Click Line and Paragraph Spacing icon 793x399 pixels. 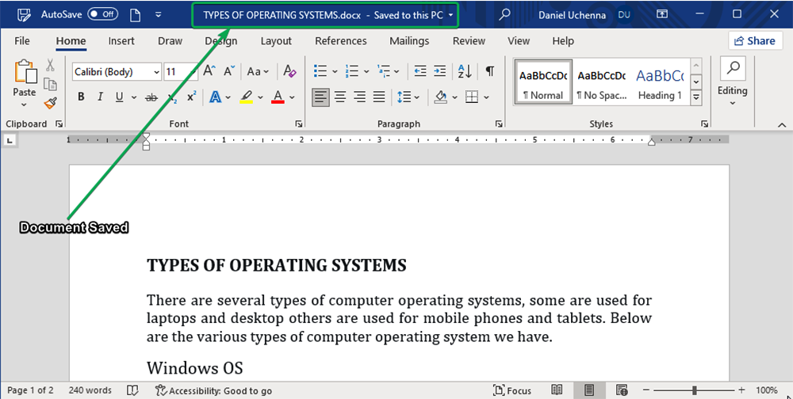coord(404,97)
